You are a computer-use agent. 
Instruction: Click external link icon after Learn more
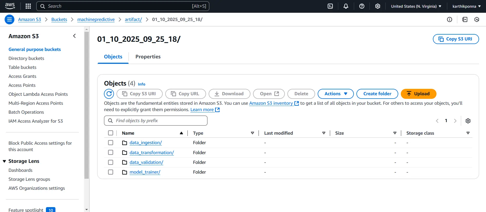(217, 110)
